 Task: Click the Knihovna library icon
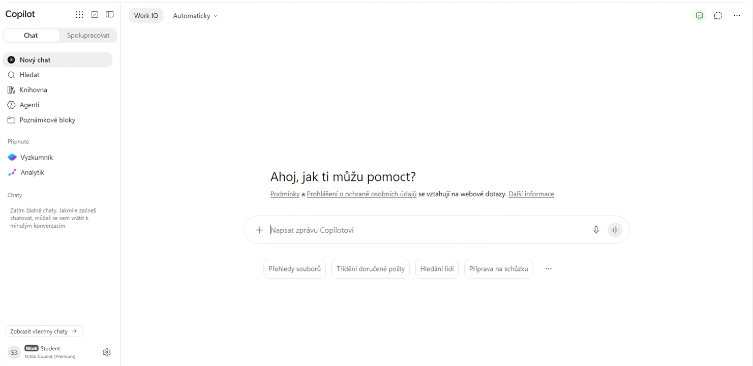click(x=11, y=90)
